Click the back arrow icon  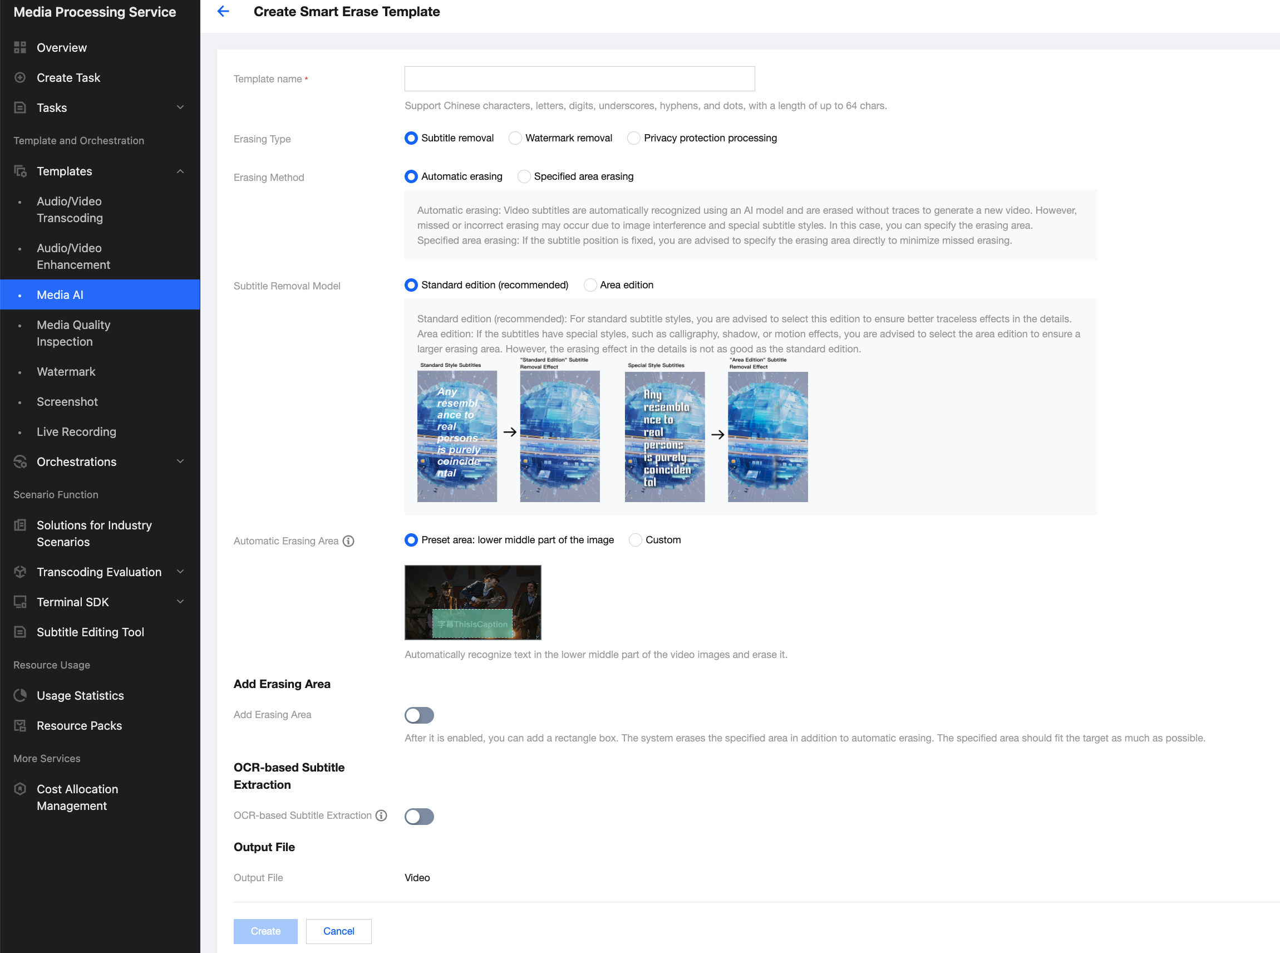(x=223, y=12)
